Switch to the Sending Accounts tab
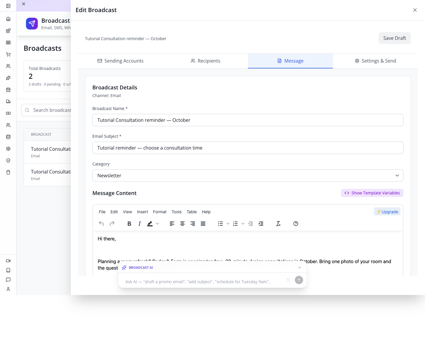The height and width of the screenshot is (354, 425). point(120,61)
